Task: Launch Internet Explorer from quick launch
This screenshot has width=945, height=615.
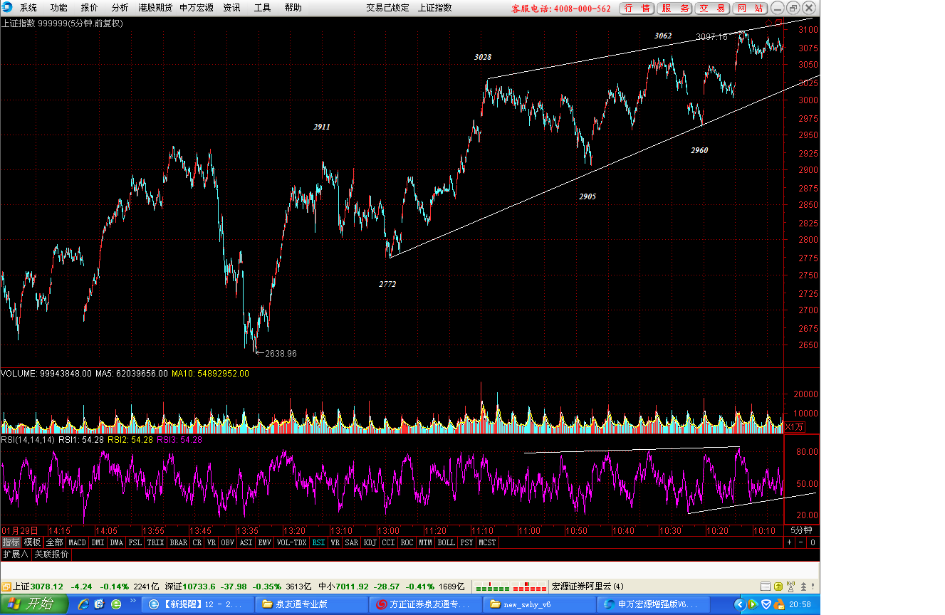Action: [83, 604]
